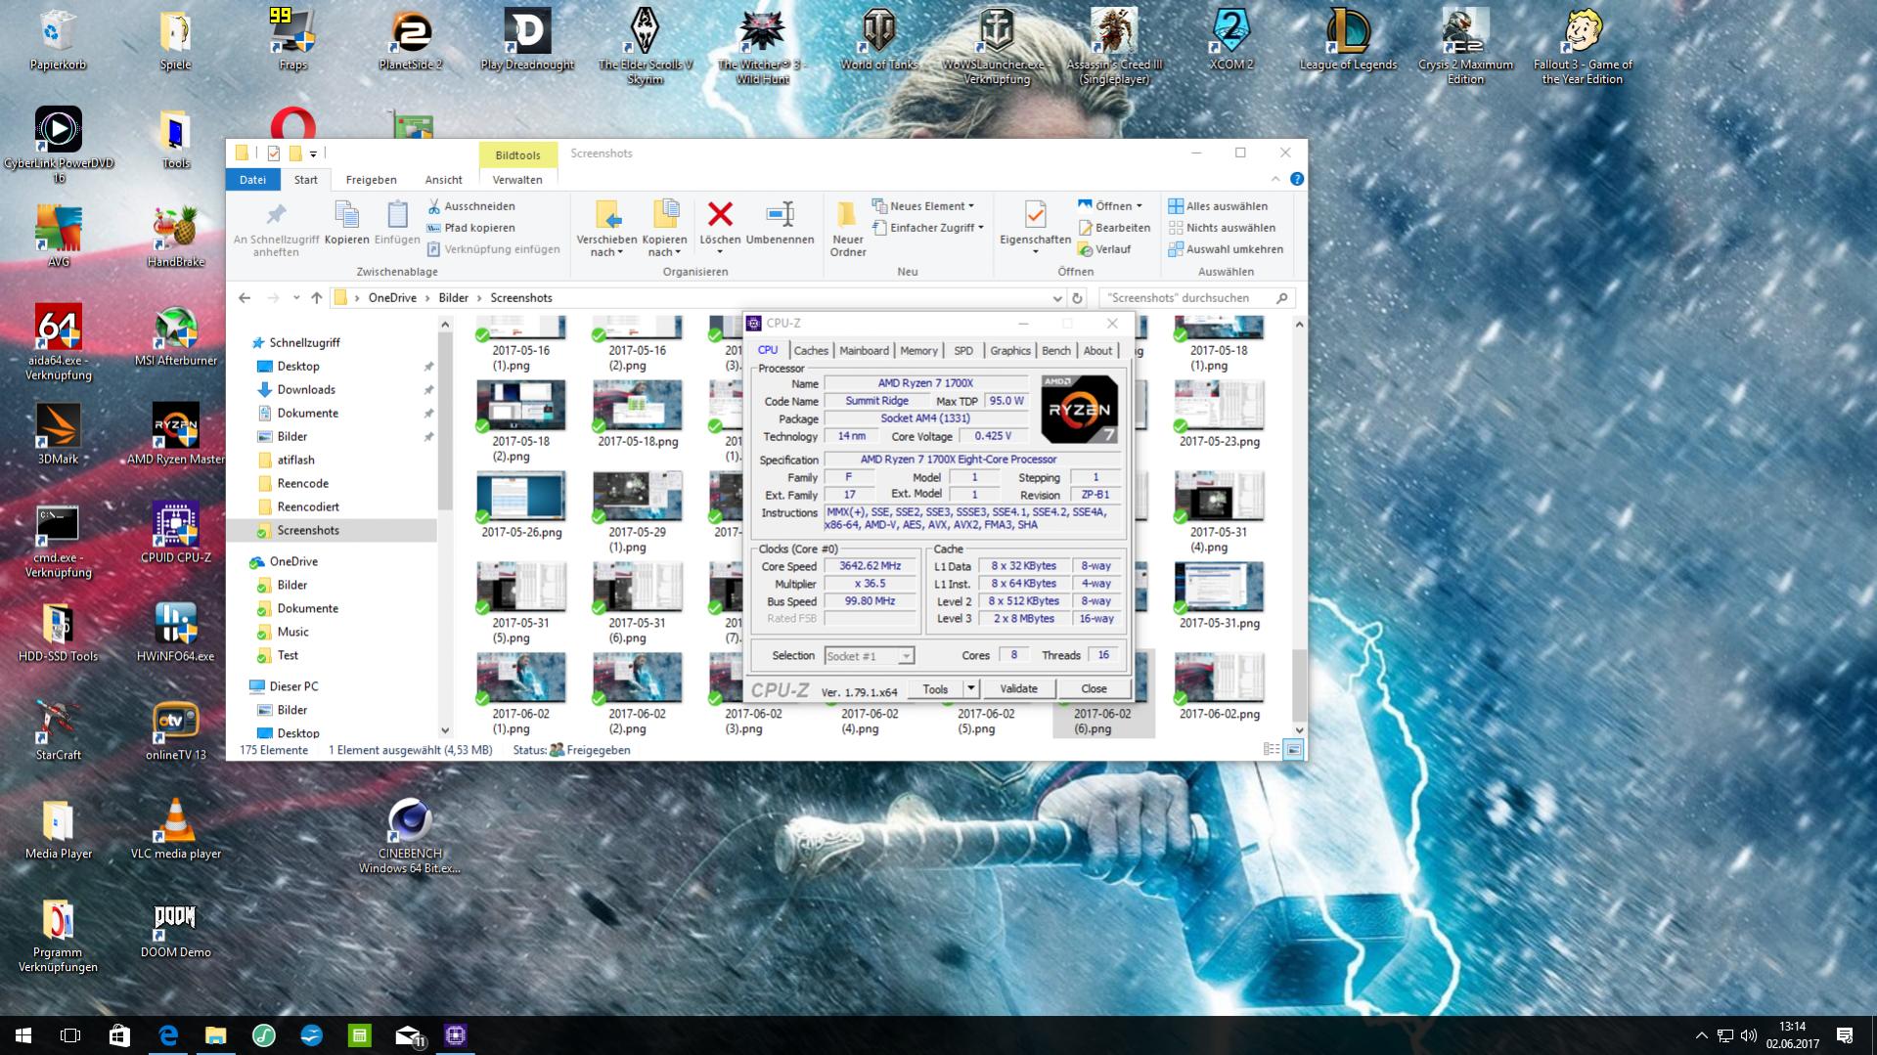The height and width of the screenshot is (1055, 1877).
Task: Open the Verschieben nach dropdown
Action: click(606, 245)
